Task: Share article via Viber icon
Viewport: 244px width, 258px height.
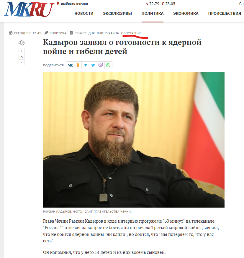Action: pos(101,65)
